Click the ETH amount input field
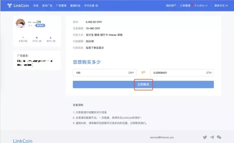The image size is (234, 143). point(182,73)
